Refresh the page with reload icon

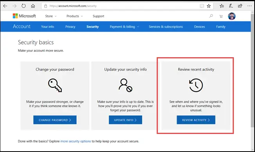coord(24,6)
